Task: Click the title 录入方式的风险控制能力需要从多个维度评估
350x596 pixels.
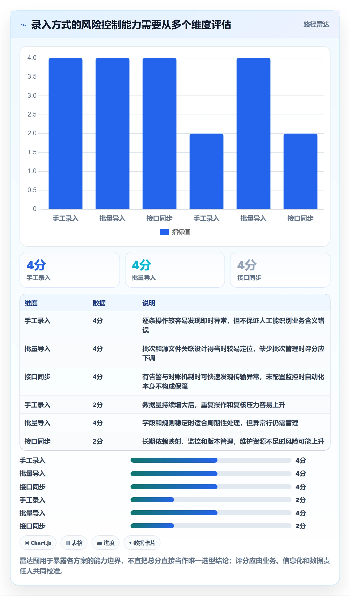Action: point(131,25)
